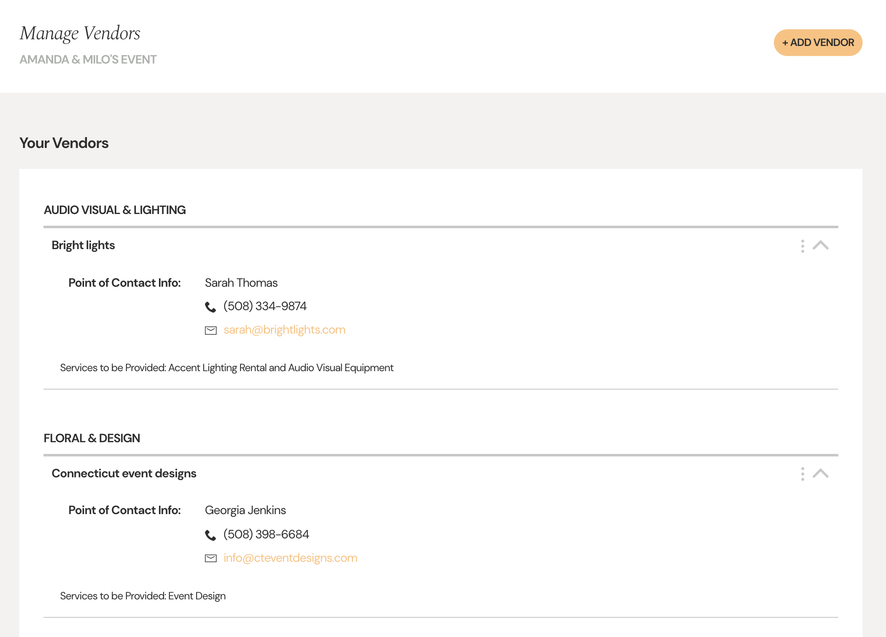The width and height of the screenshot is (886, 637).
Task: Click the envelope icon beside sarah@brightlights.com
Action: pos(211,331)
